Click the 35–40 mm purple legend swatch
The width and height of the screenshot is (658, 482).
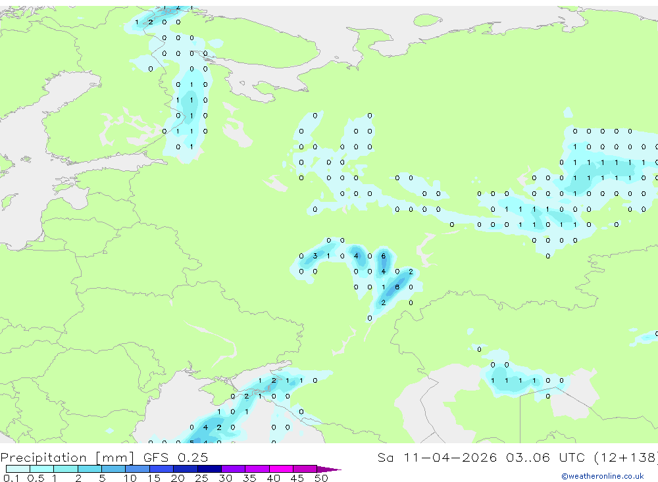coord(257,469)
